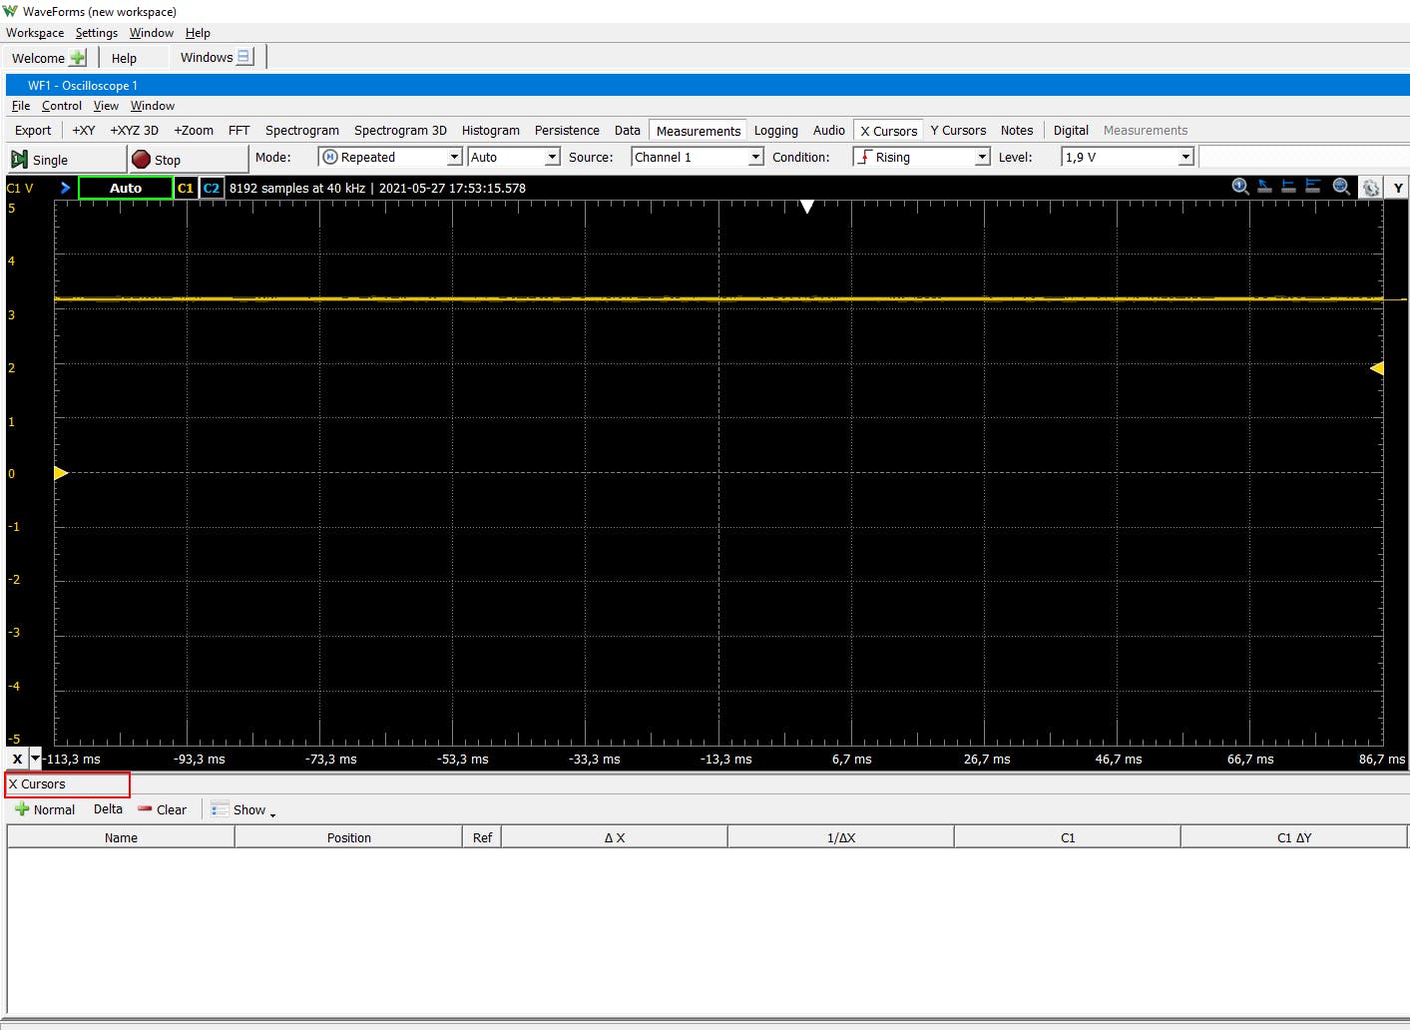Click the Show table icon
Viewport: 1410px width, 1030px height.
click(220, 809)
